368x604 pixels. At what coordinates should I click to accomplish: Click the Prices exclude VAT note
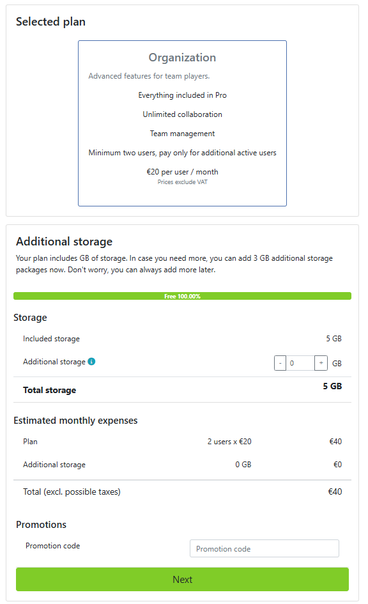pyautogui.click(x=182, y=182)
